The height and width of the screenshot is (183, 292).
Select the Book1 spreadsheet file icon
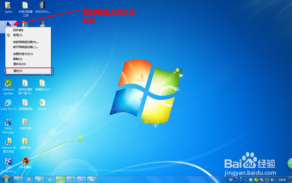coord(42,105)
